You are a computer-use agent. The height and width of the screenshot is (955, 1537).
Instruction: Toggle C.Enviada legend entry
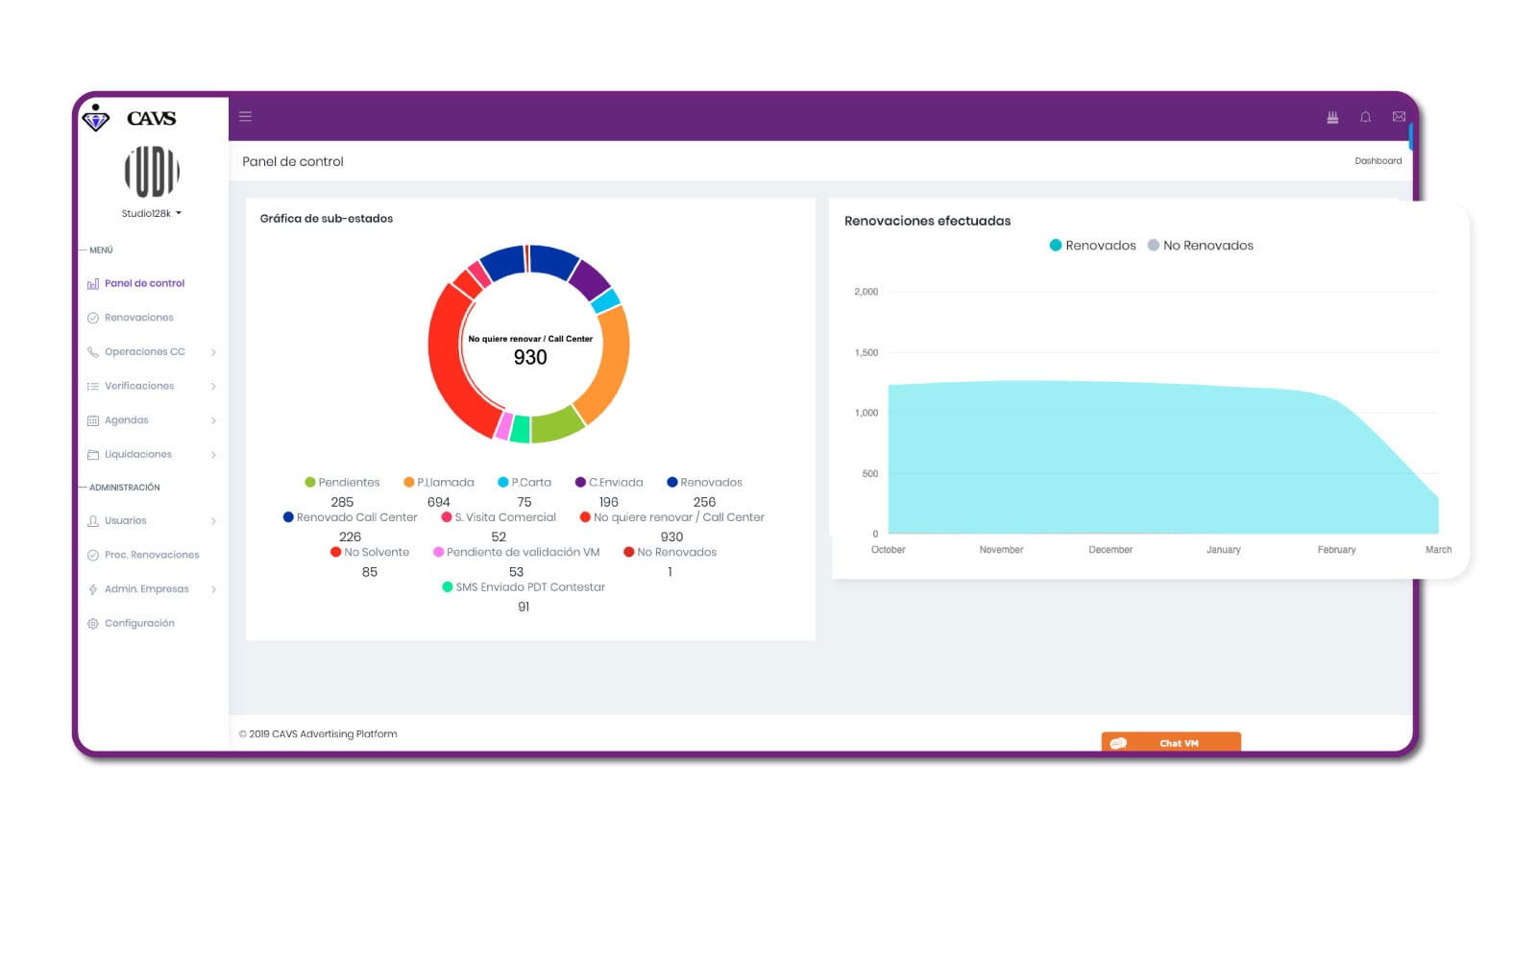[x=609, y=483]
